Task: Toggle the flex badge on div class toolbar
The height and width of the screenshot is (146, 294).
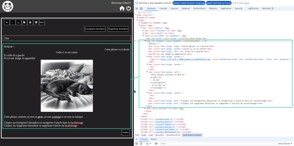Action: pos(180,31)
